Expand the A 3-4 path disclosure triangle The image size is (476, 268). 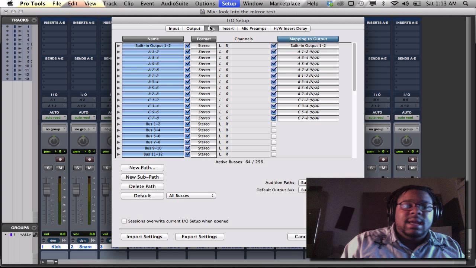(119, 58)
